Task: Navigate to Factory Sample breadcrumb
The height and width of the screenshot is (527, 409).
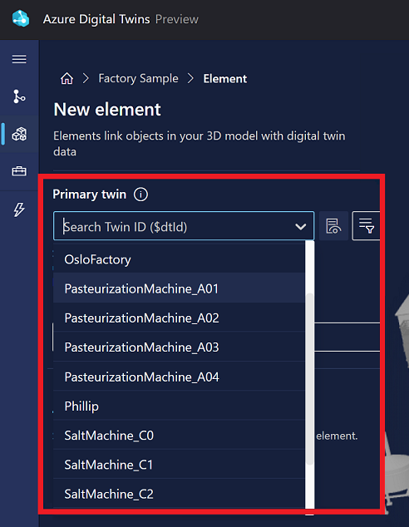Action: [x=138, y=79]
